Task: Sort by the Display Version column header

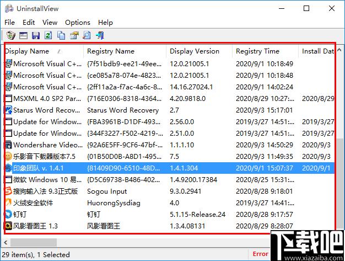Action: (194, 51)
